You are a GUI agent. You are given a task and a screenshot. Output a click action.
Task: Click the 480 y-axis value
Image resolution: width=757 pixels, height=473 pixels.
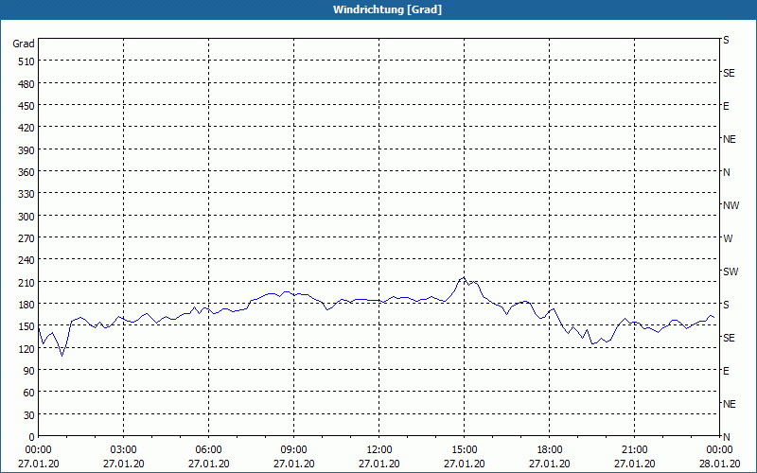26,83
